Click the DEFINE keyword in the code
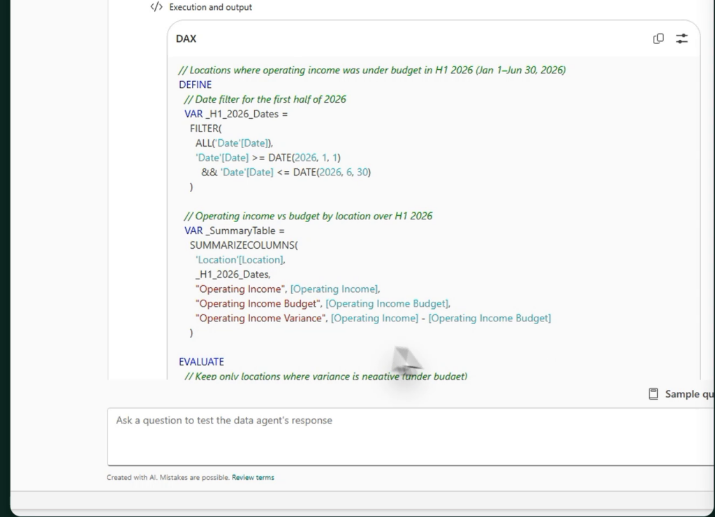The image size is (715, 517). pyautogui.click(x=196, y=85)
